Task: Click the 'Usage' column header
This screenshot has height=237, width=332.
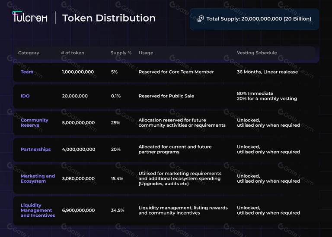Action: click(146, 53)
